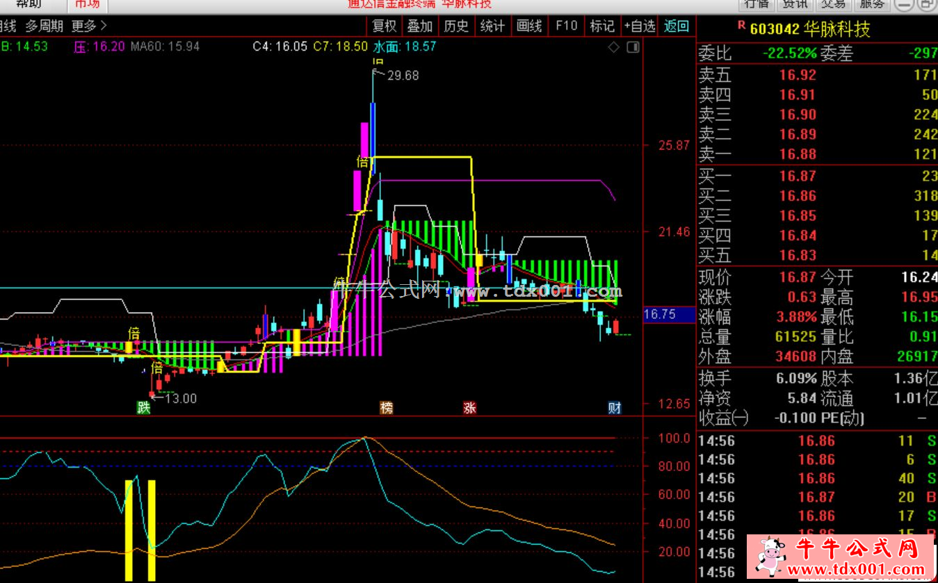Image resolution: width=938 pixels, height=583 pixels.
Task: Click the 跌 event marker below chart
Action: coord(143,408)
